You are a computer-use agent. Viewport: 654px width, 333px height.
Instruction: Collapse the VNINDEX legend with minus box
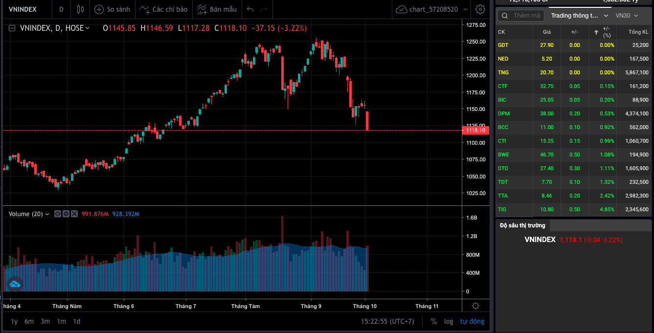click(12, 28)
